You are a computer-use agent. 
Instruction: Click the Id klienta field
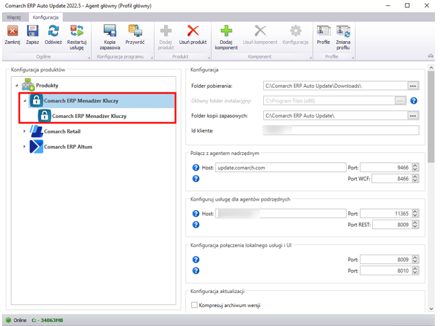[341, 131]
